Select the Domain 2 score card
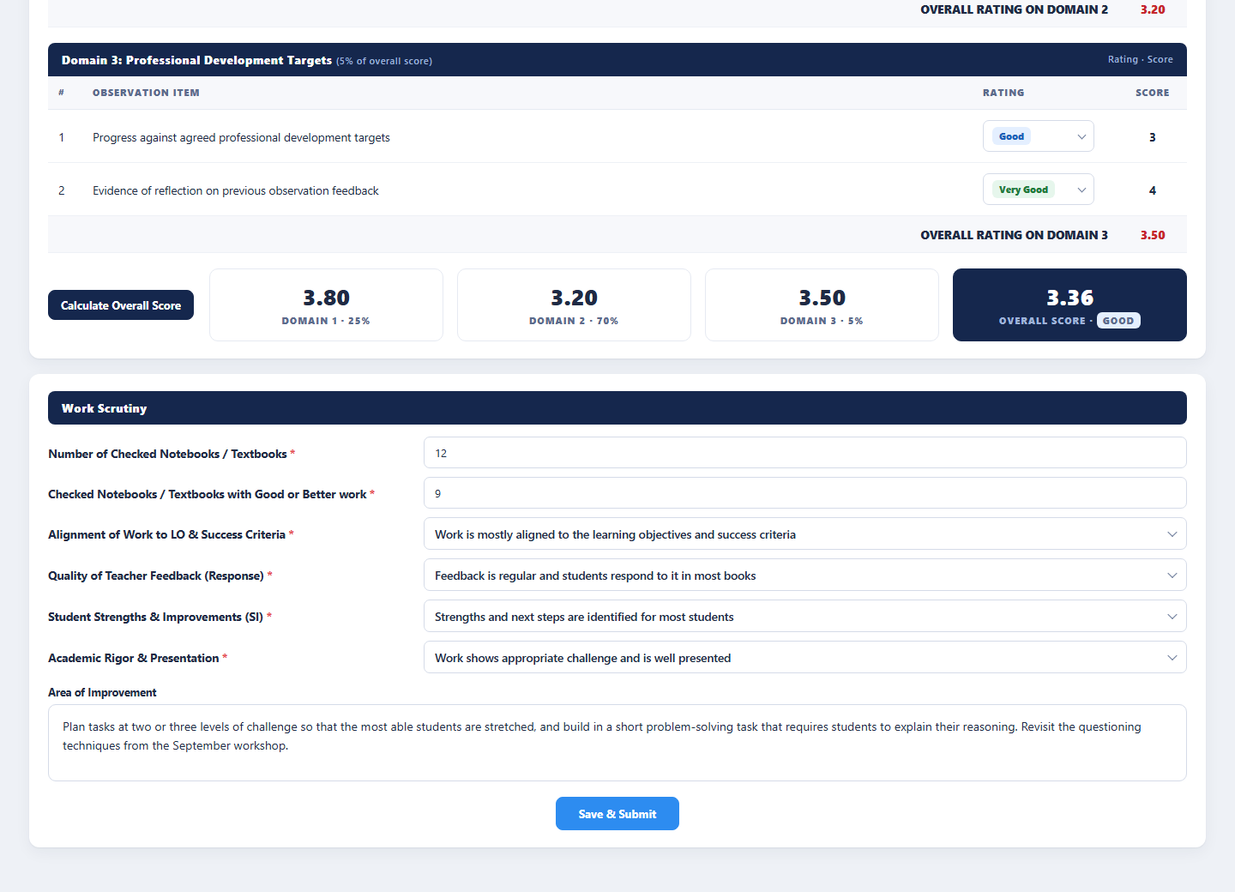The image size is (1235, 892). tap(574, 305)
